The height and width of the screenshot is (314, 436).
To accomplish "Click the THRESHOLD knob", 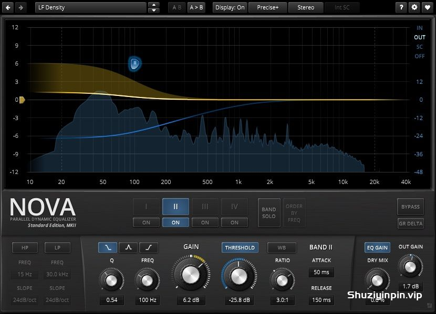I will [239, 276].
